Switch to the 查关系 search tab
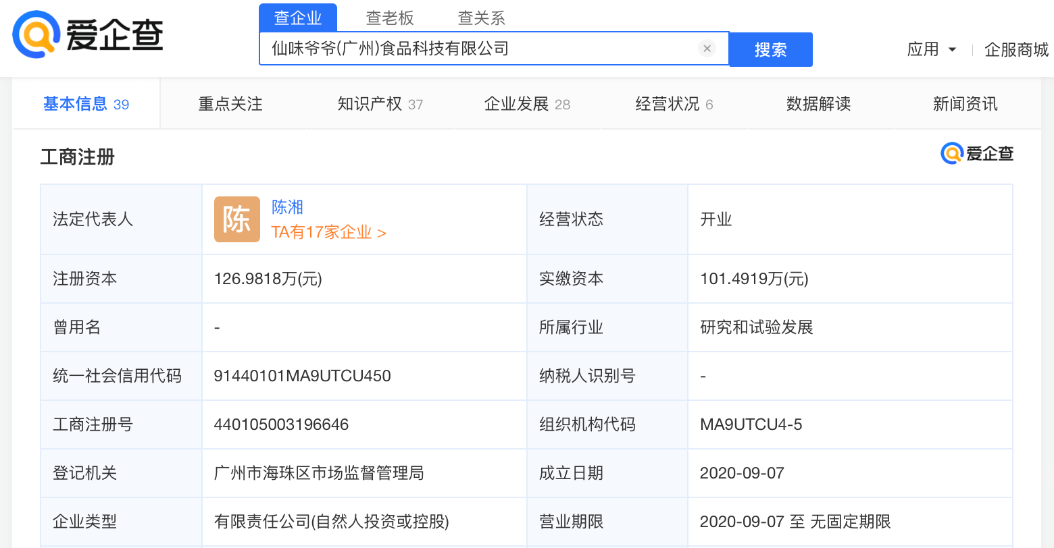 pos(482,18)
